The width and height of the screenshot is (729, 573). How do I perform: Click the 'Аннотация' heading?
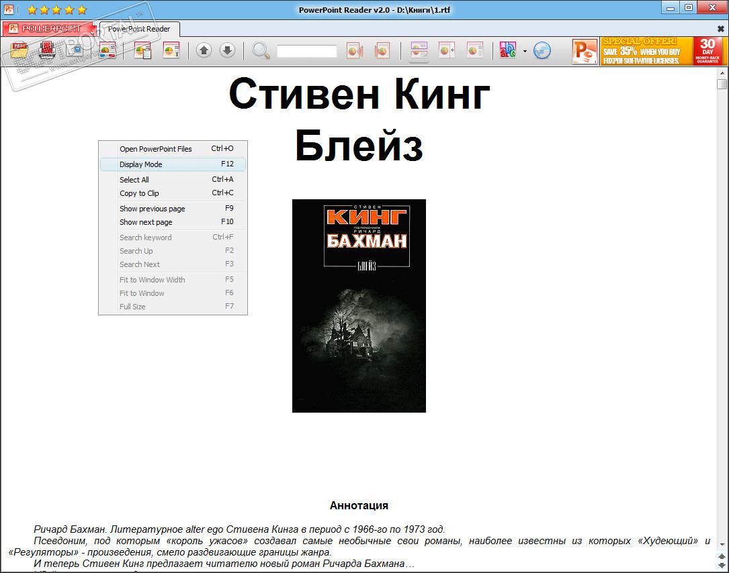(x=359, y=505)
